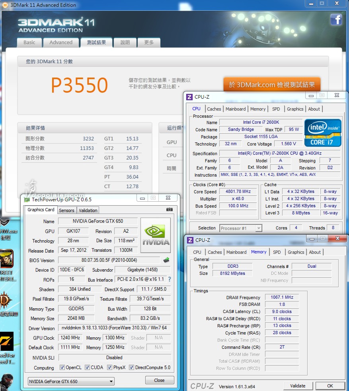Screen dimensions: 349x391
Task: Open the Need For Speed desktop shortcut
Action: pos(7,348)
